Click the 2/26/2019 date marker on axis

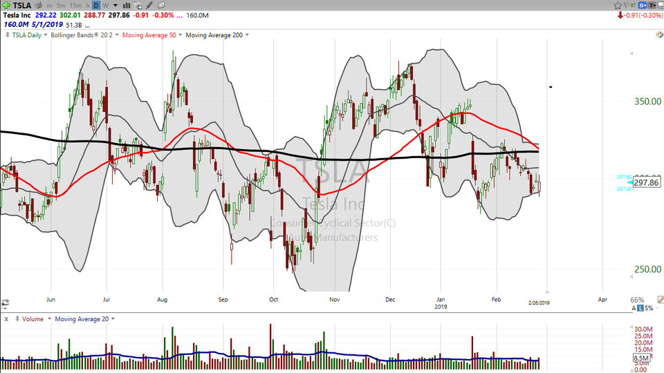539,303
